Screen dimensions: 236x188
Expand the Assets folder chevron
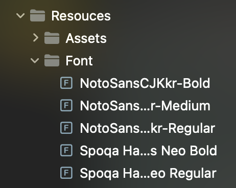36,38
